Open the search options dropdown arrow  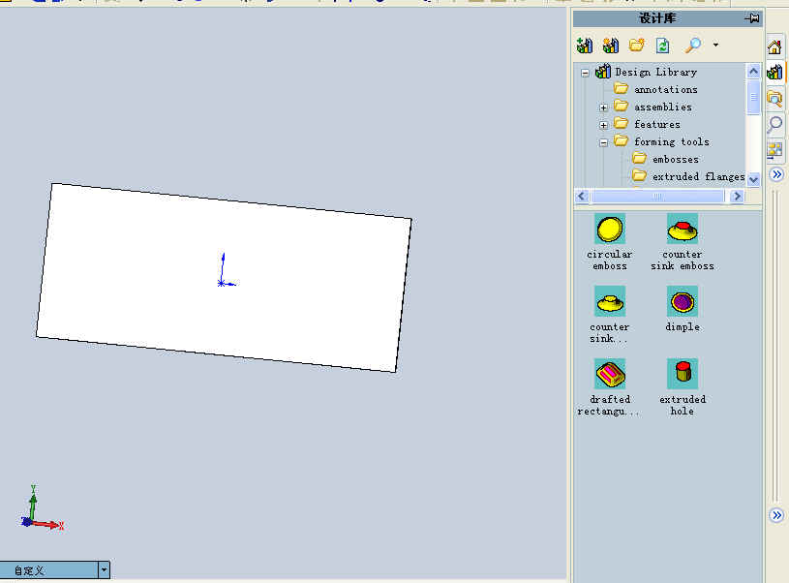coord(715,45)
